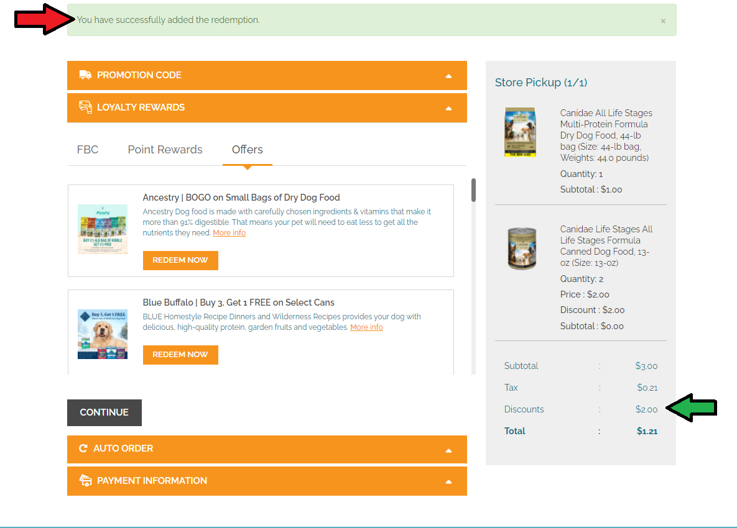
Task: Open the Point Rewards tab
Action: 165,150
